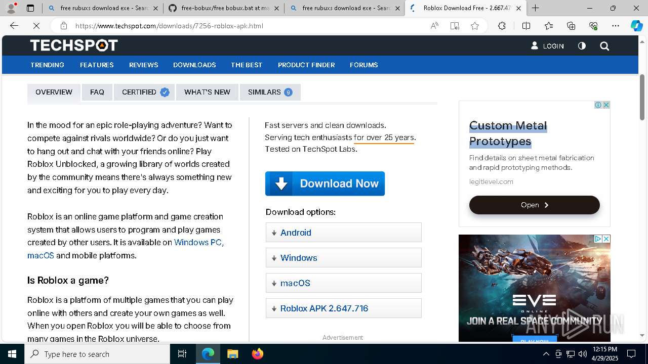Open File Explorer from taskbar

(232, 354)
